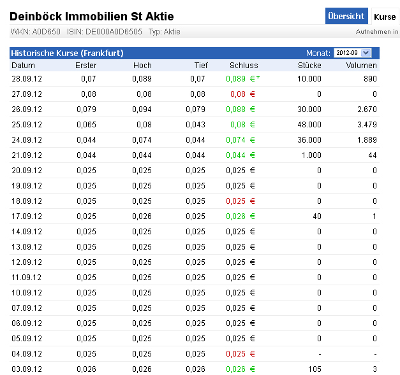
Task: Click the WKN: A0D650 text
Action: point(36,32)
